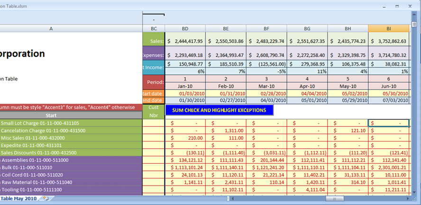Select Raw Material 01-11-000-511040 row label
The width and height of the screenshot is (421, 205).
(x=71, y=182)
